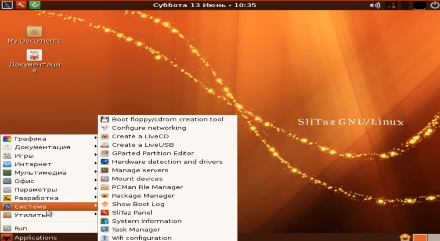
Task: Click "Configure networking" text entry
Action: [x=149, y=128]
